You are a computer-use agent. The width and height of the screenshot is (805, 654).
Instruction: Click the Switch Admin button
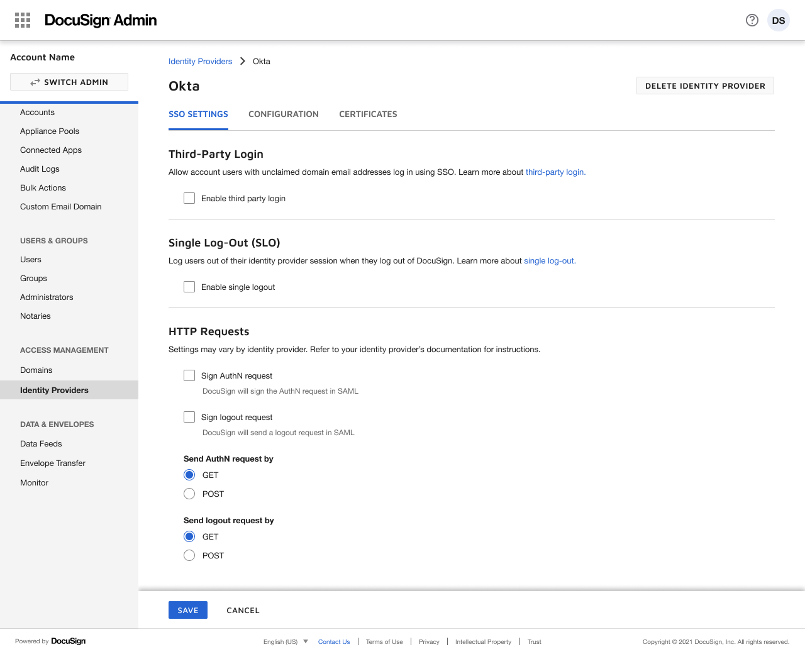[69, 82]
